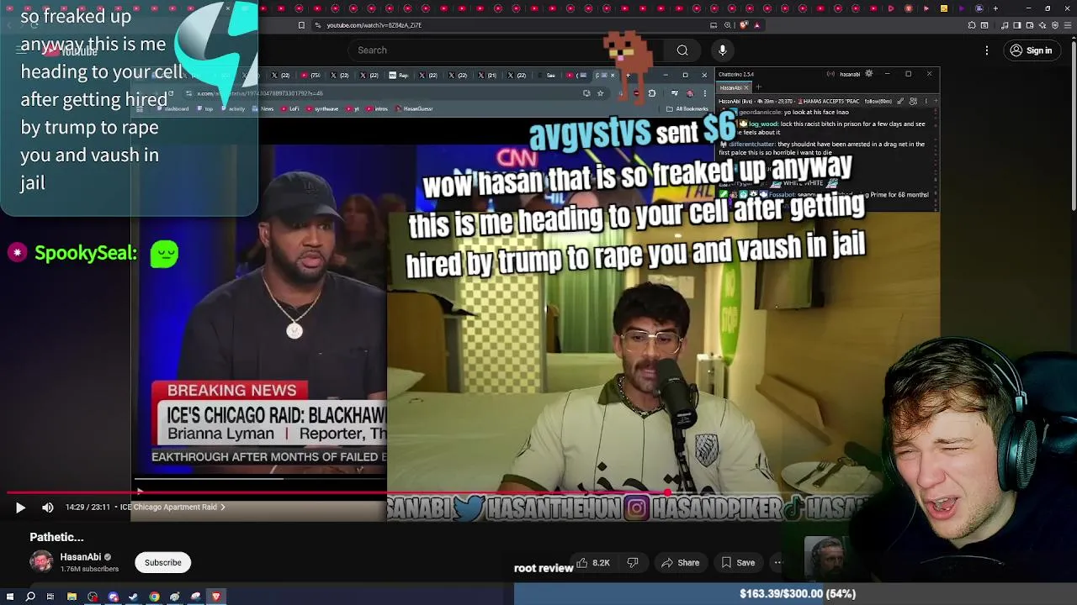Open the Leo AI sparkle icon
The image size is (1077, 605).
tap(1043, 25)
